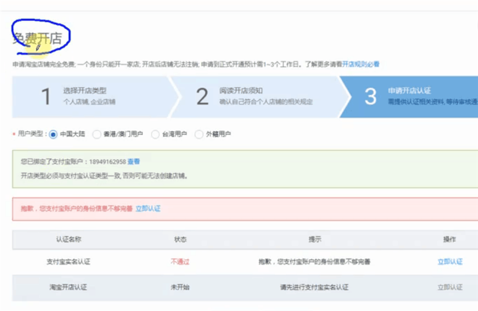Click the 支付宝实名认证 cell
Screen dimensions: 478x311
[x=68, y=261]
